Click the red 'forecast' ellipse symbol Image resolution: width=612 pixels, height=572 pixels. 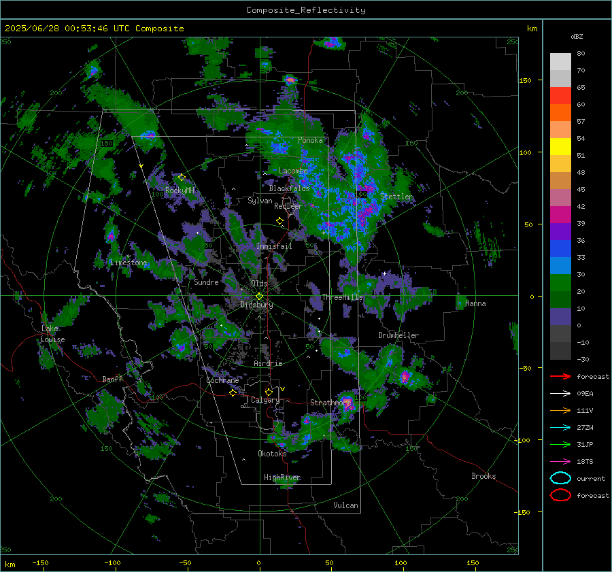[x=560, y=495]
